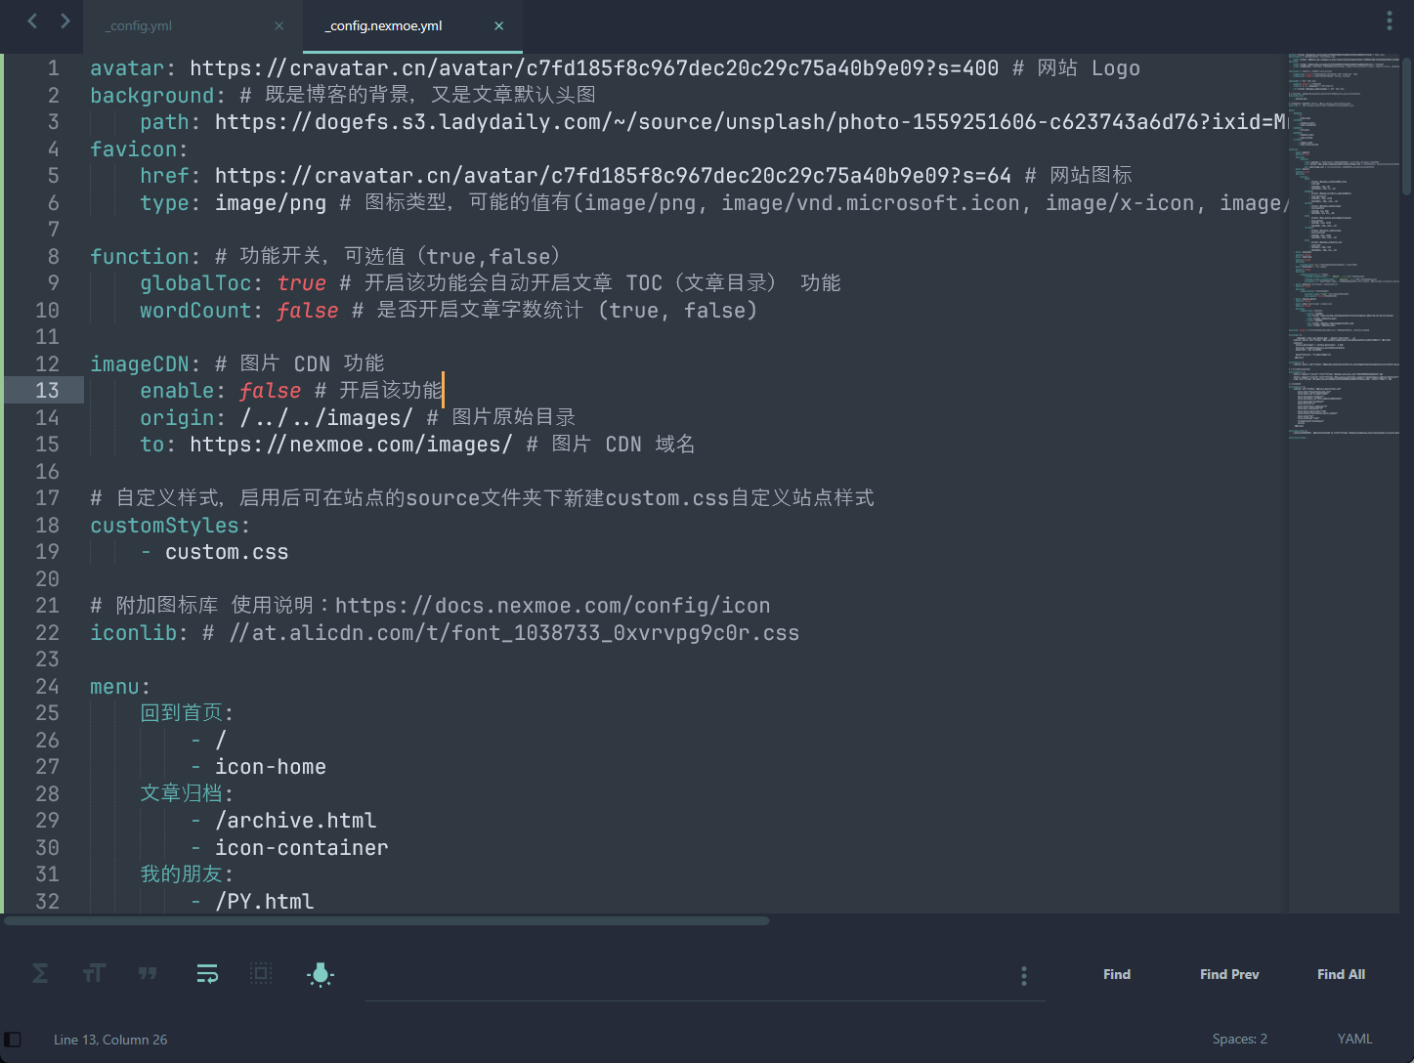The height and width of the screenshot is (1063, 1414).
Task: Click the Line 13, Column 26 indicator
Action: (110, 1040)
